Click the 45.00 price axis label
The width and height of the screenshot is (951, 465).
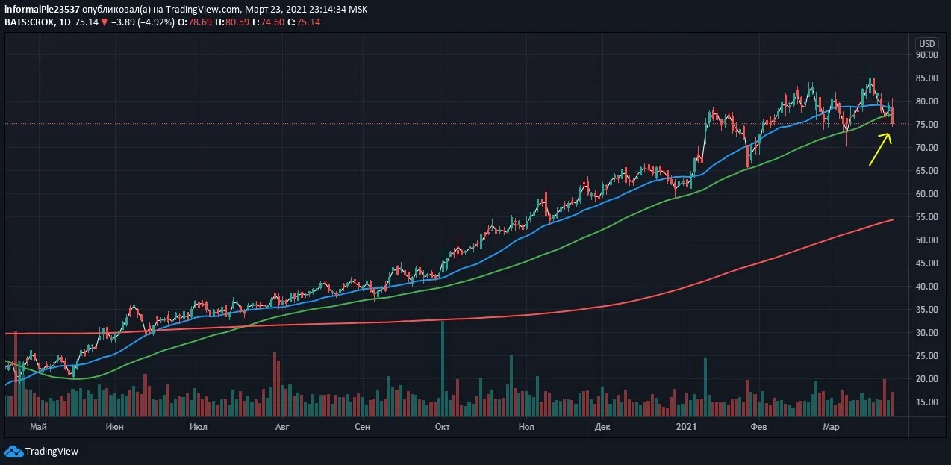pos(928,263)
